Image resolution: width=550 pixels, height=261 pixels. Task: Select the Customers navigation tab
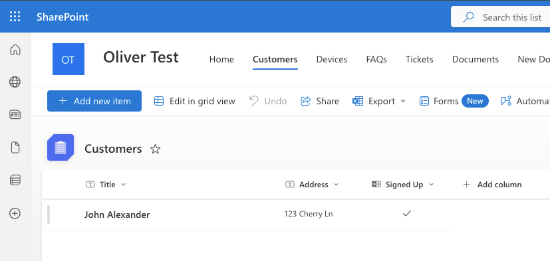275,60
